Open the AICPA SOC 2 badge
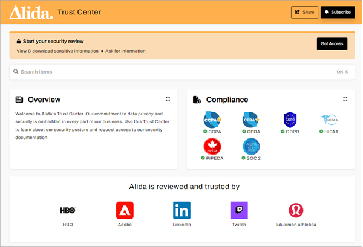 [251, 146]
